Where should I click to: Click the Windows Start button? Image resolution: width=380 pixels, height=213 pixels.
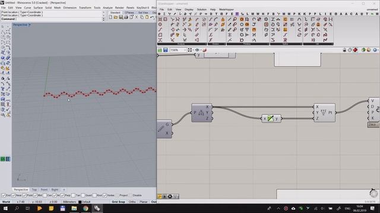(x=5, y=208)
